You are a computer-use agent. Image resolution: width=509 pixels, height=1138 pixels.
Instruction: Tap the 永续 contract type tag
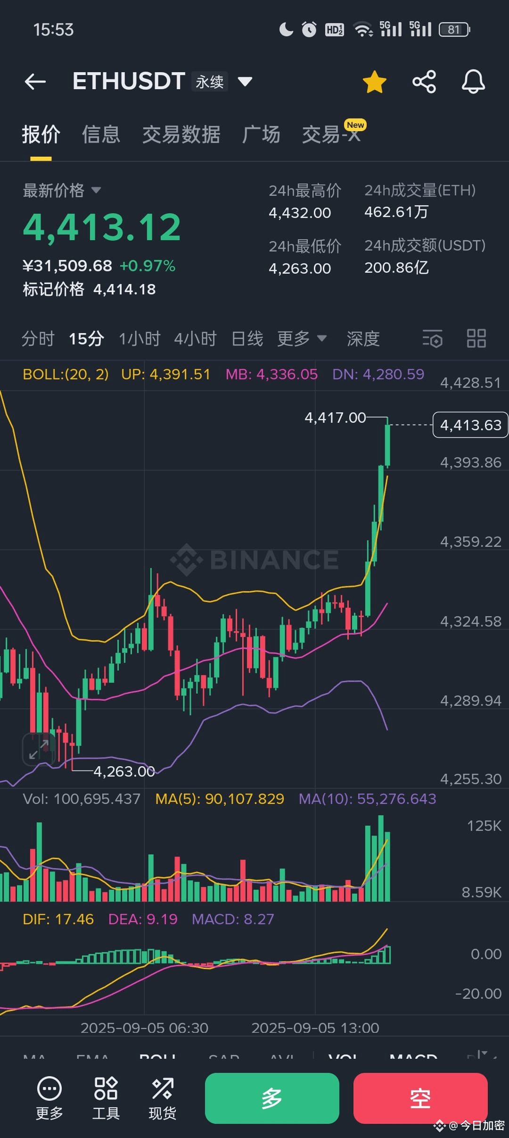pos(210,82)
